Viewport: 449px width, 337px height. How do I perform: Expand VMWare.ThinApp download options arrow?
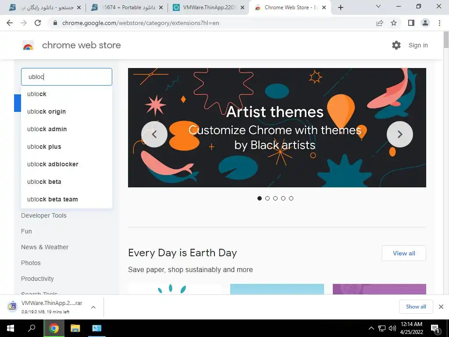click(x=93, y=307)
